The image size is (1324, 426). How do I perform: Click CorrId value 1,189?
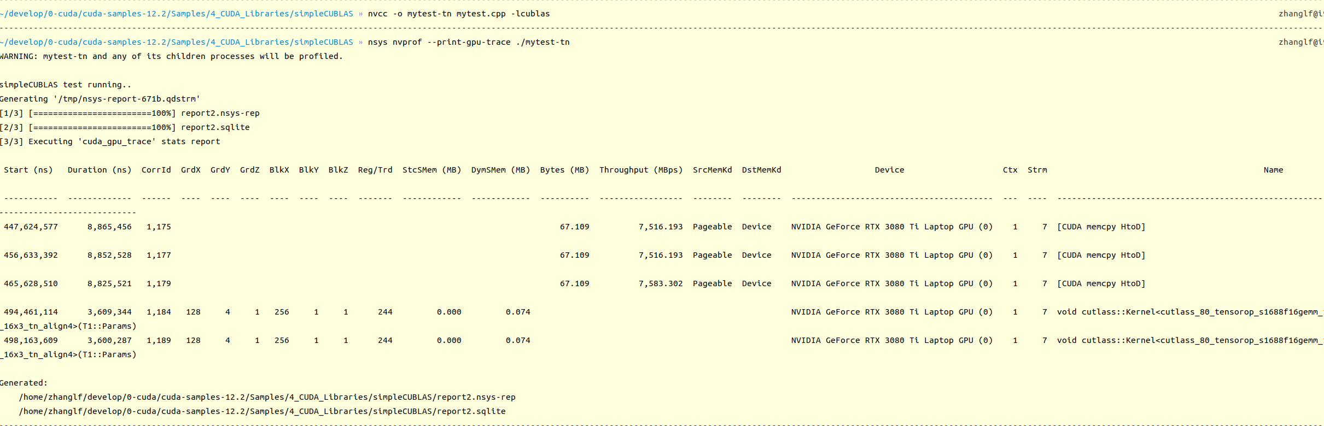[159, 340]
